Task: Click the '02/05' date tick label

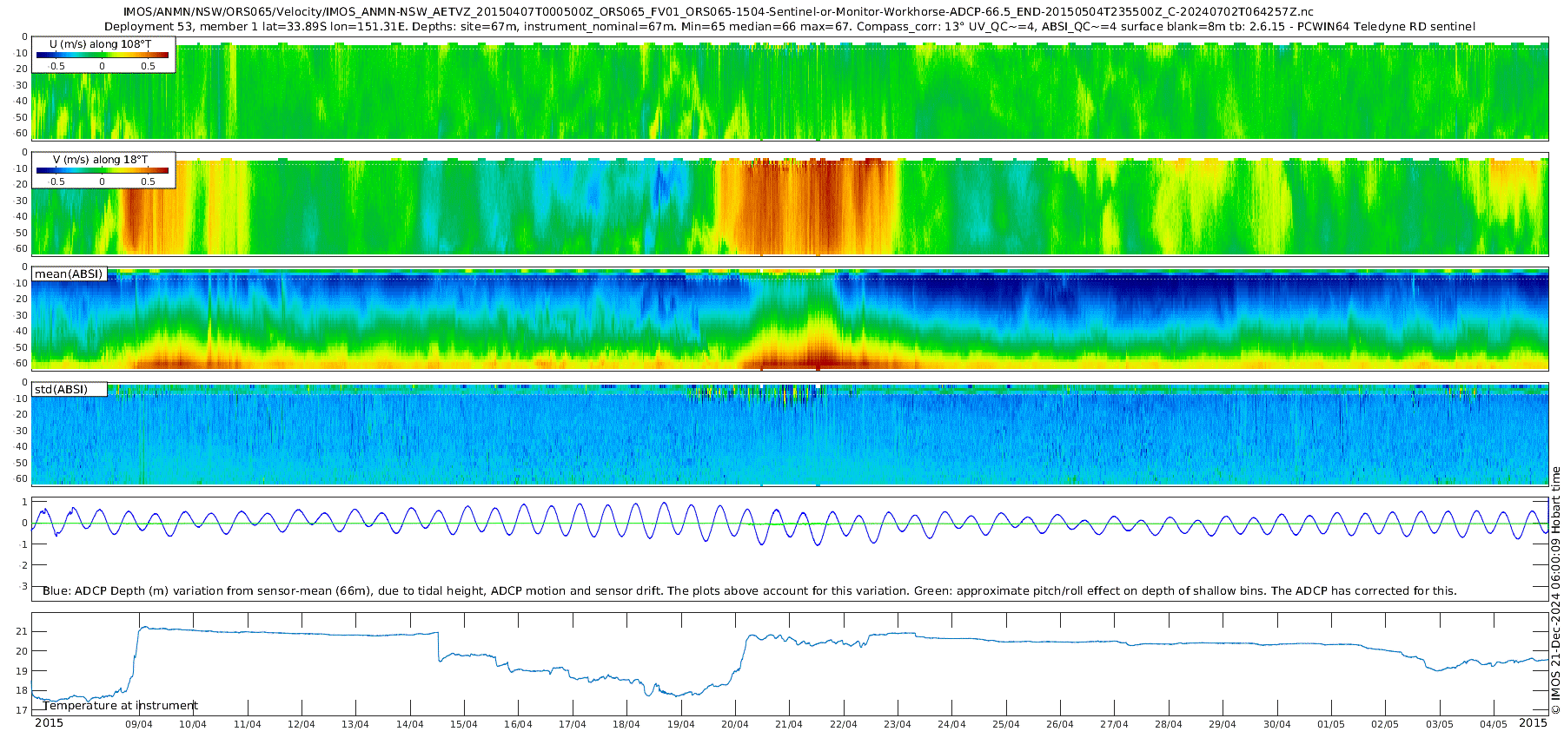Action: 1385,724
